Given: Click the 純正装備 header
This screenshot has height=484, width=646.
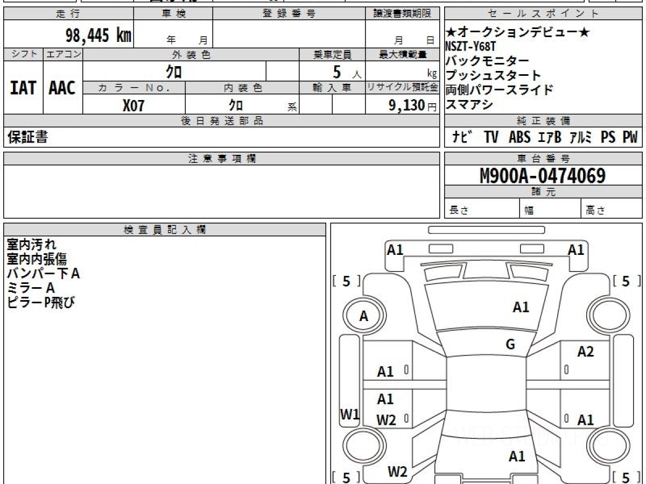Looking at the screenshot, I should [x=543, y=121].
